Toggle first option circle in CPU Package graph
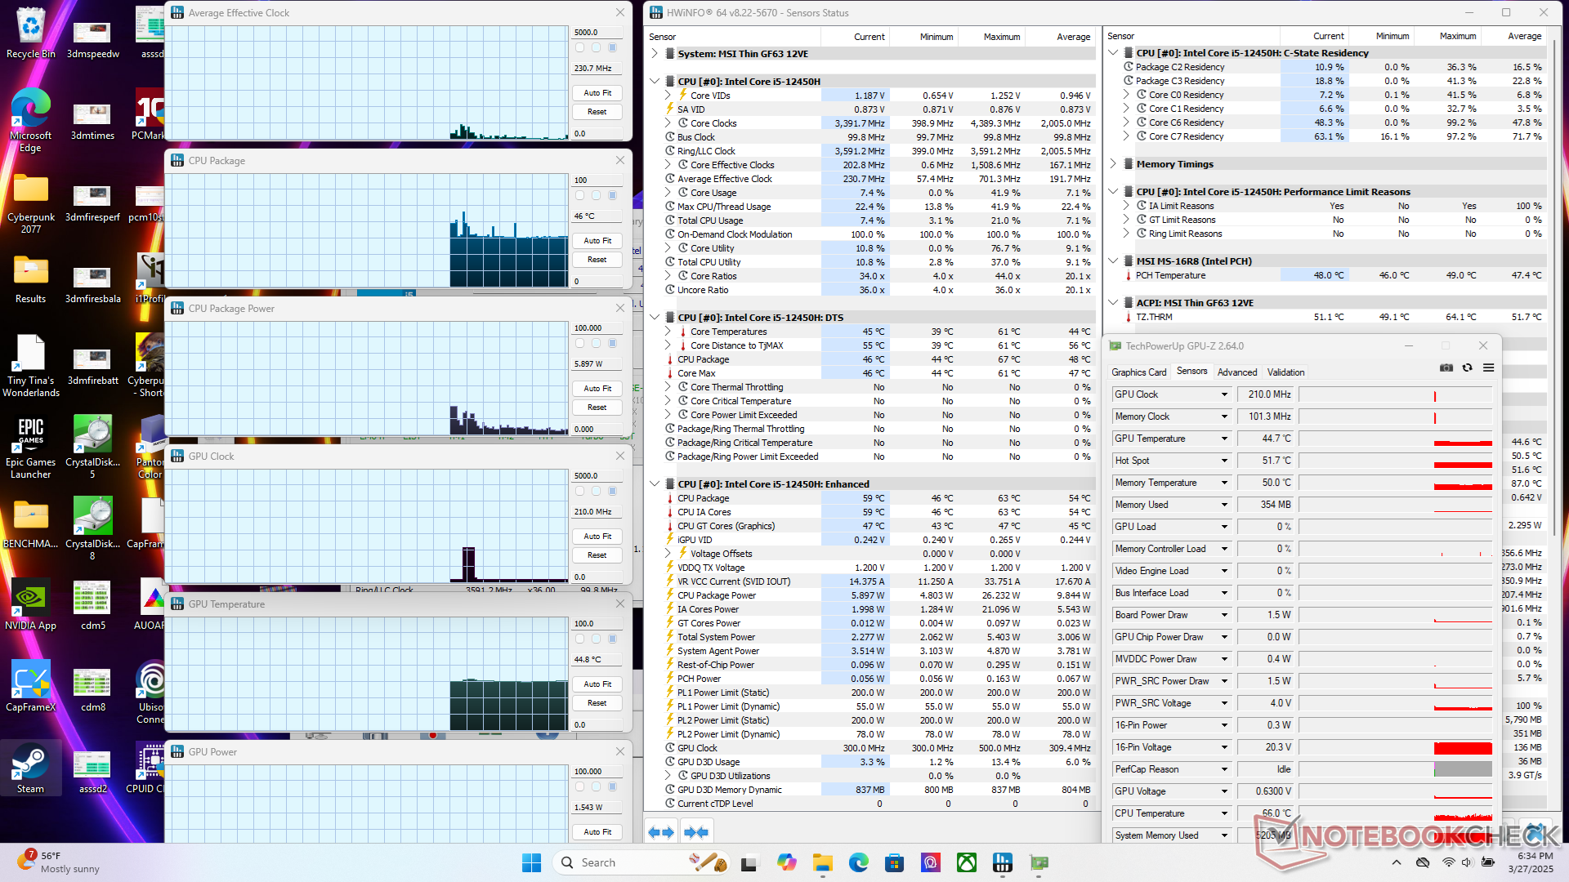This screenshot has width=1569, height=882. pos(580,196)
